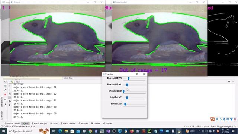Viewport: 238px width, 134px height.
Task: Hide the Run panel with the minus icon
Action: click(233, 82)
